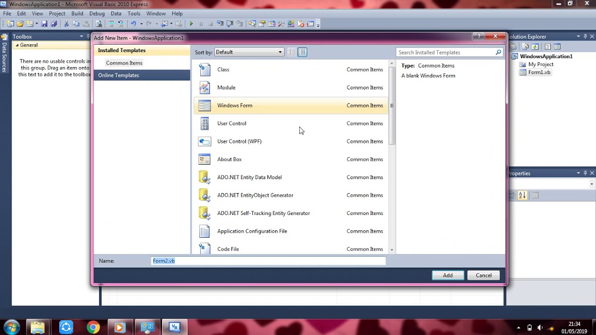Select Common Items under Installed Templates
The image size is (596, 335).
tap(124, 63)
